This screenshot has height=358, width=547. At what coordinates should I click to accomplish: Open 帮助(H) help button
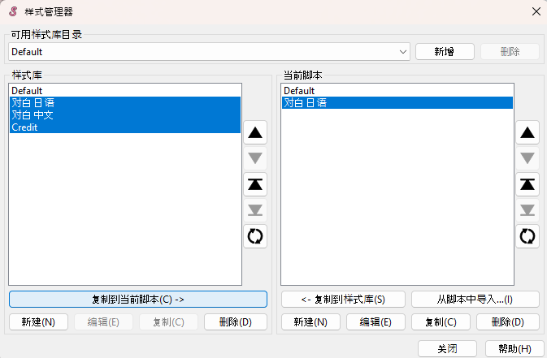click(x=514, y=348)
